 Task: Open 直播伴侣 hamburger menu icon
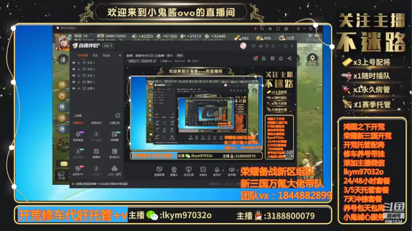(273, 46)
